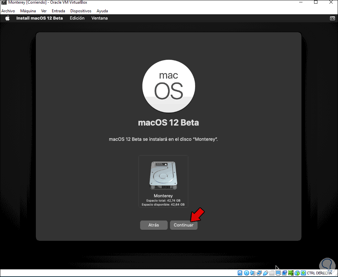Open the Apple menu
The width and height of the screenshot is (338, 277).
tap(8, 18)
